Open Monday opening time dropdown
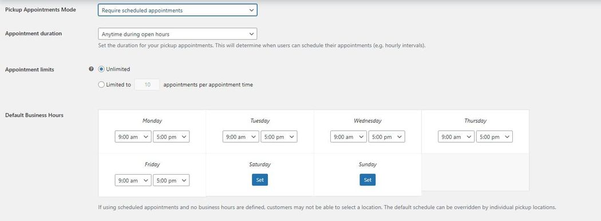This screenshot has height=221, width=601. coord(133,136)
